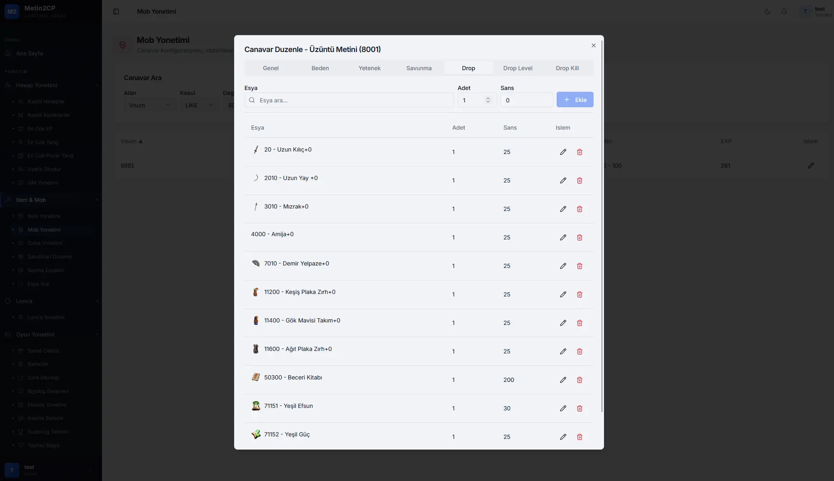Image resolution: width=834 pixels, height=481 pixels.
Task: Delete the Yeşil Efsun drop entry
Action: tap(579, 408)
